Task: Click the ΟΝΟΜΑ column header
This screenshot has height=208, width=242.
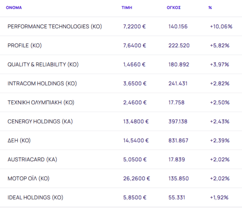Action: pos(14,8)
